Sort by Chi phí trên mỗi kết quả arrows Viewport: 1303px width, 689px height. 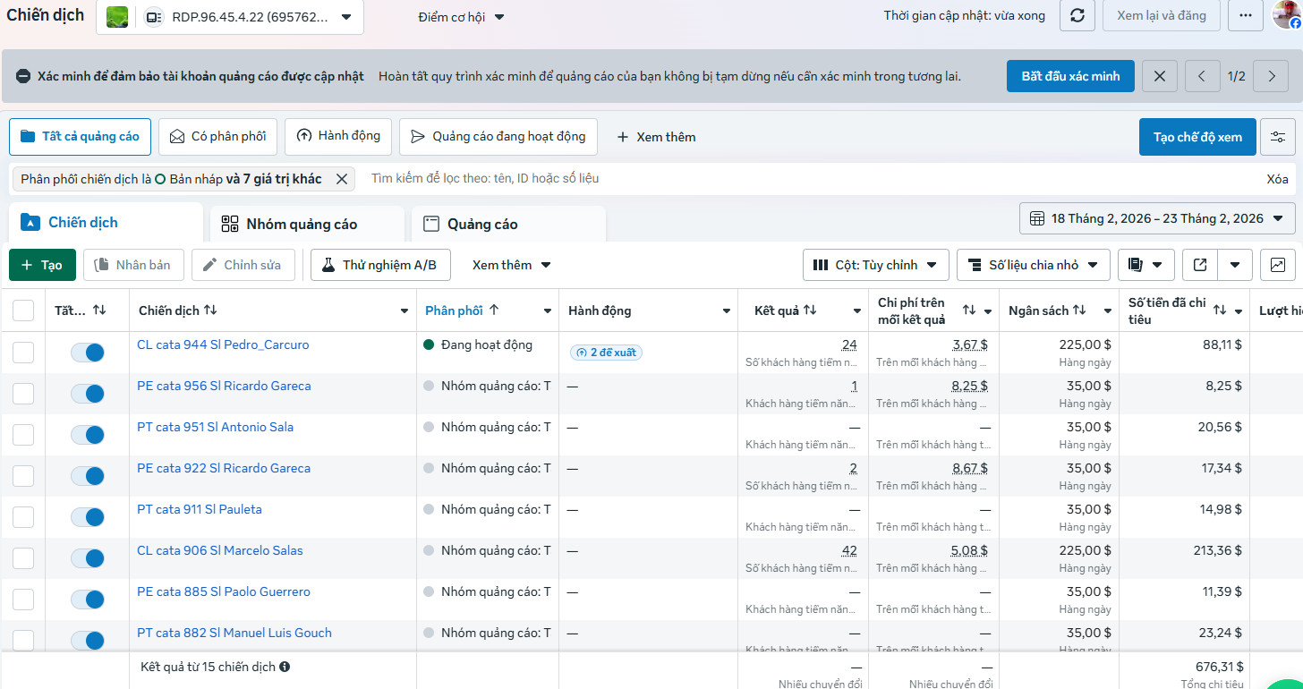(969, 310)
